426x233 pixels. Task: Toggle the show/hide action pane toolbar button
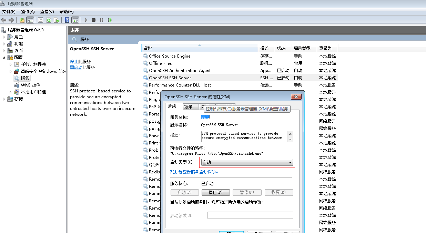(75, 20)
